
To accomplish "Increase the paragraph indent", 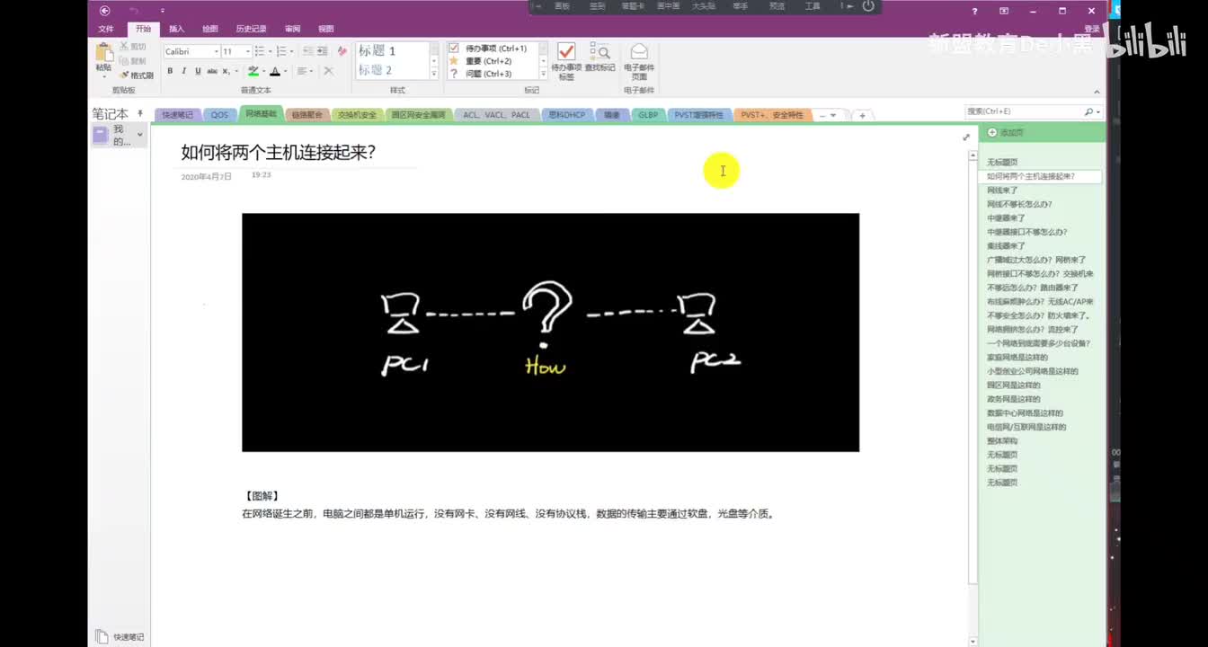I will pyautogui.click(x=323, y=51).
